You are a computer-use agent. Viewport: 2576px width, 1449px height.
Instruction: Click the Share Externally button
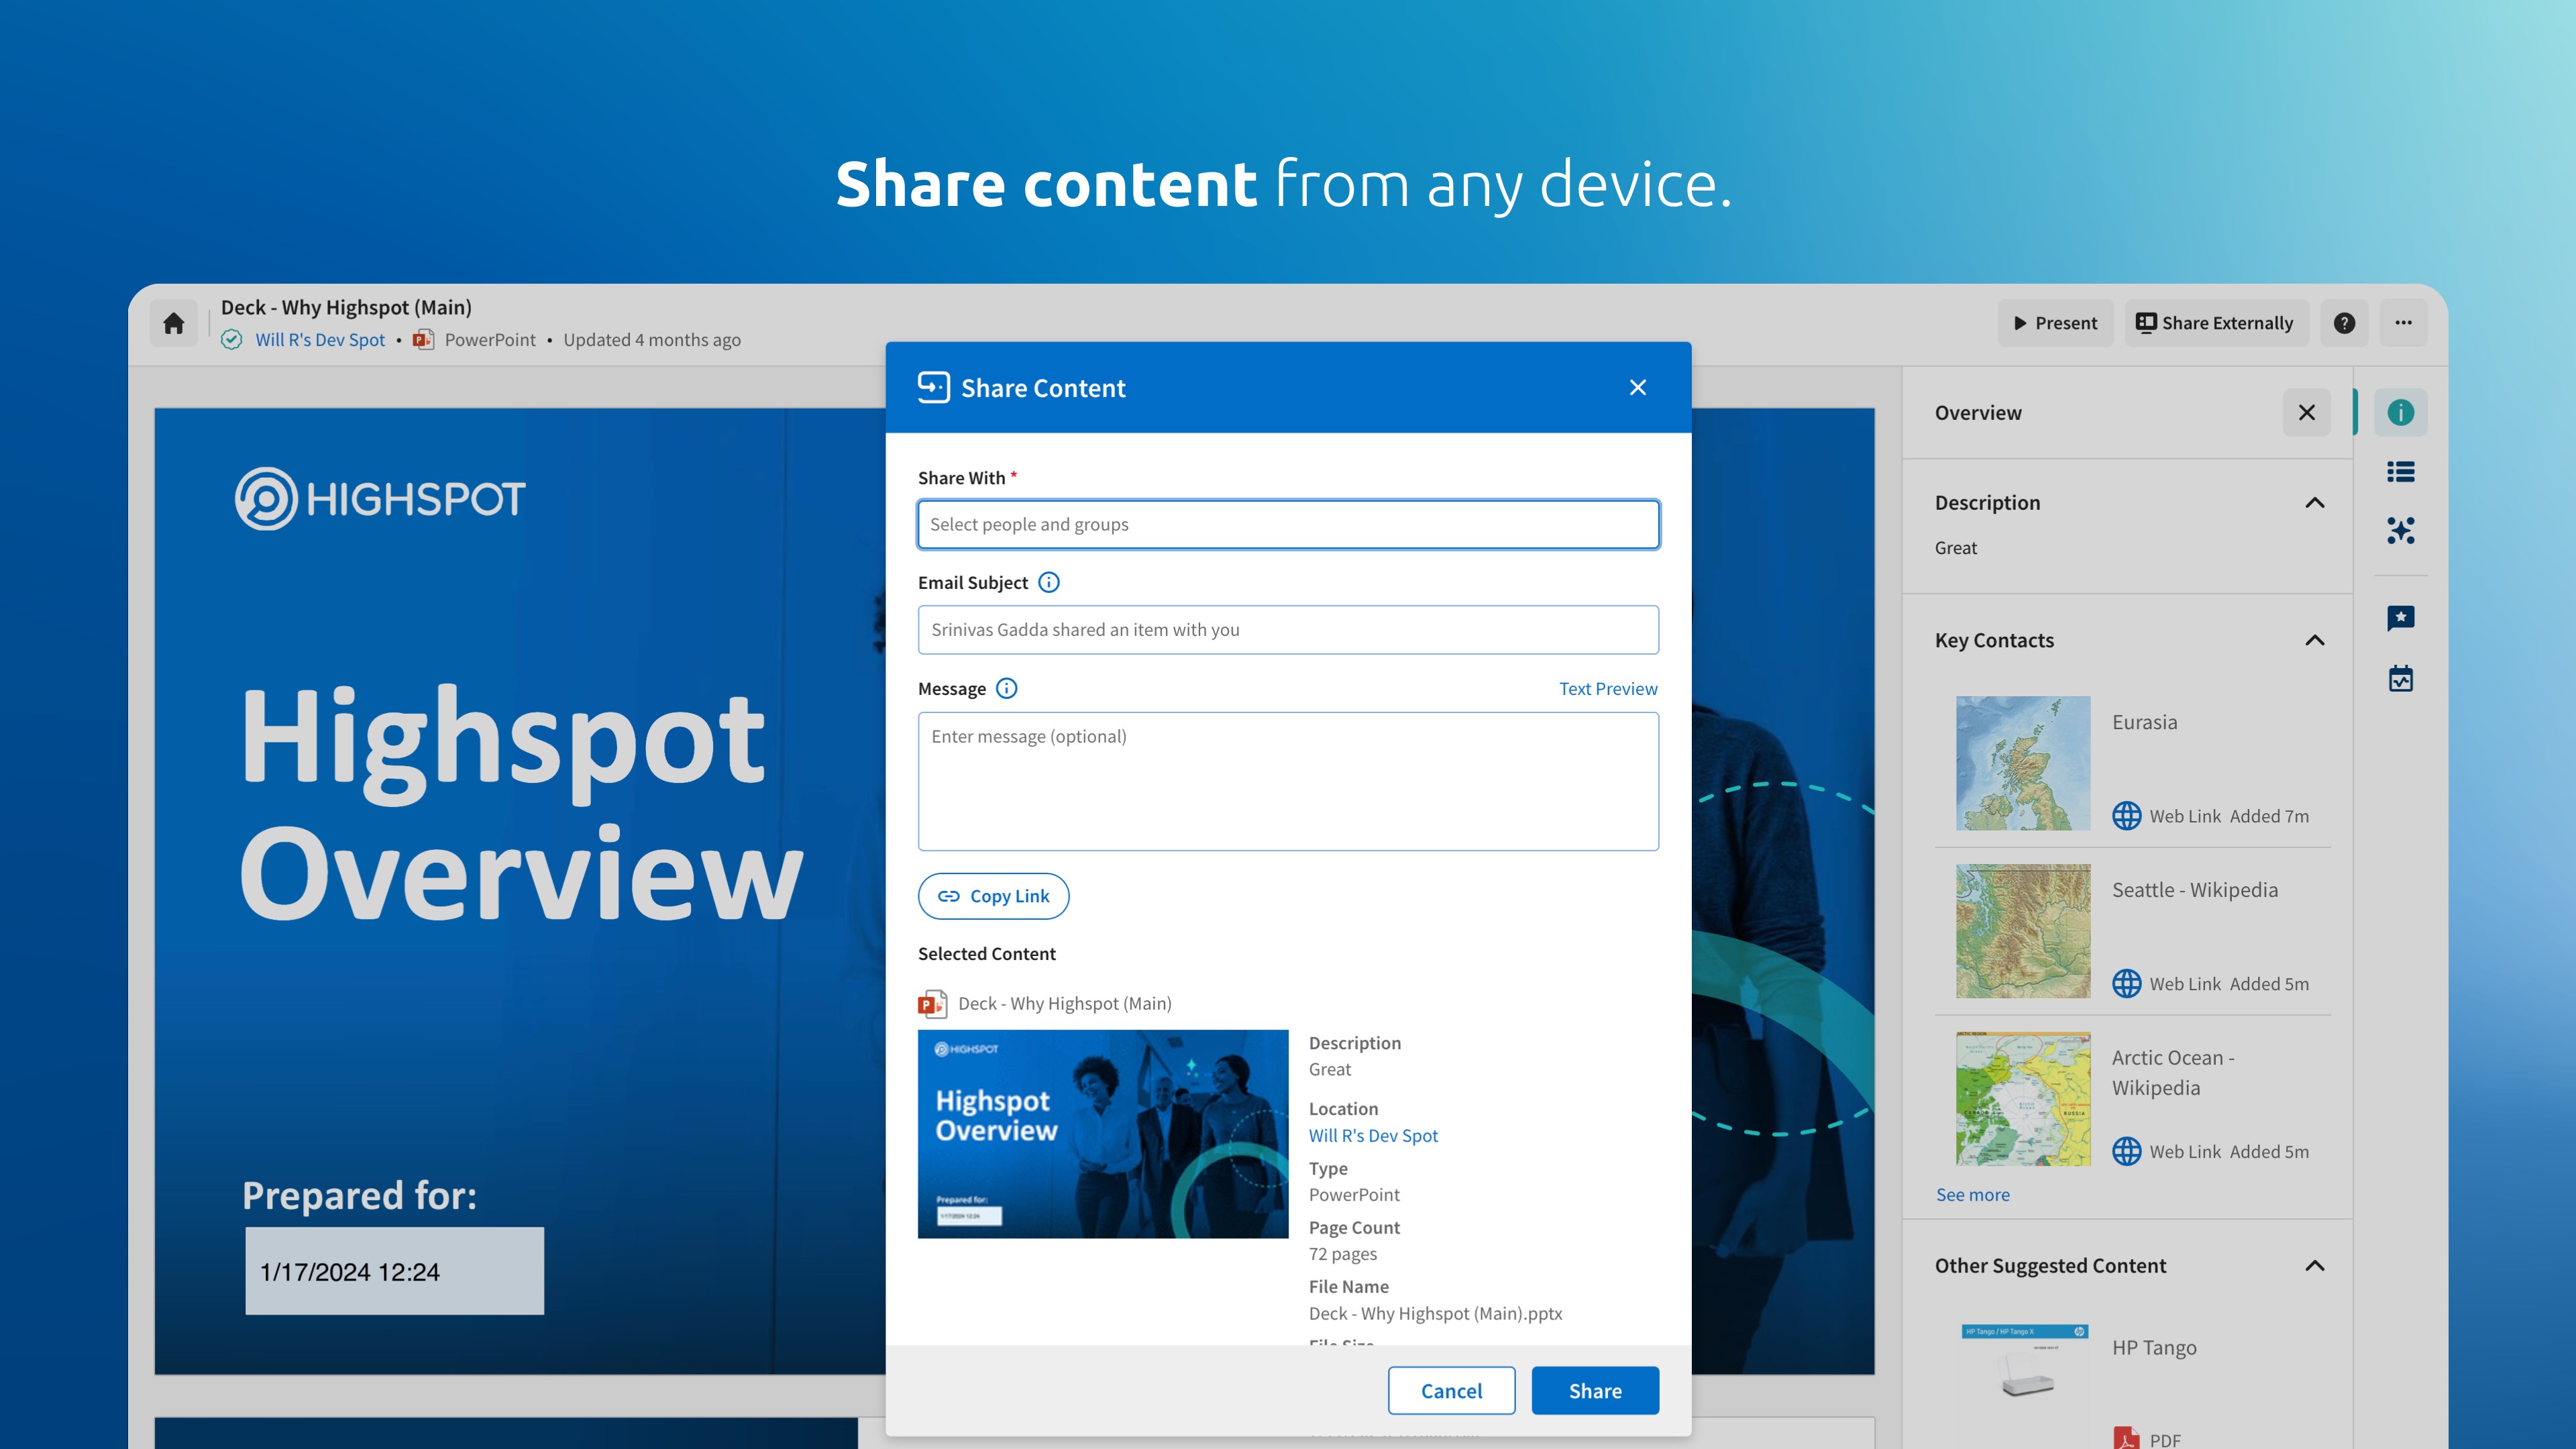pyautogui.click(x=2216, y=323)
